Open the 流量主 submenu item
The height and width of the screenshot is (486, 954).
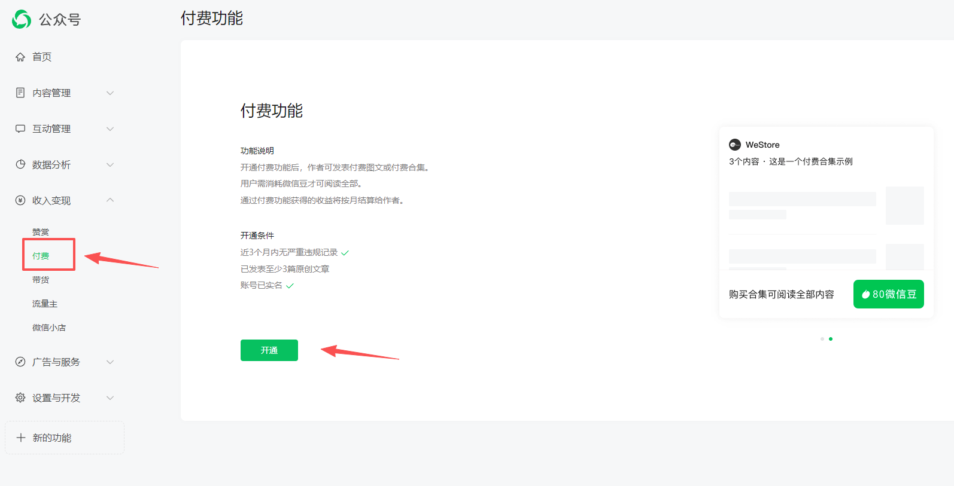click(x=45, y=304)
